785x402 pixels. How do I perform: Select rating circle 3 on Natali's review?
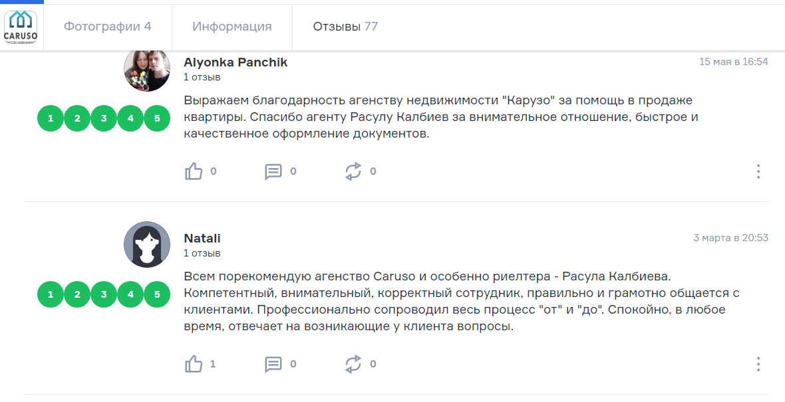point(104,294)
